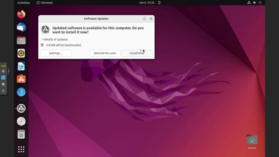Open VNC panel settings gear

3,84
